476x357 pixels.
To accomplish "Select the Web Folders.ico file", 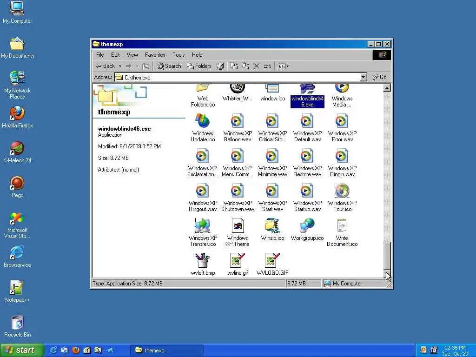I will (x=203, y=97).
